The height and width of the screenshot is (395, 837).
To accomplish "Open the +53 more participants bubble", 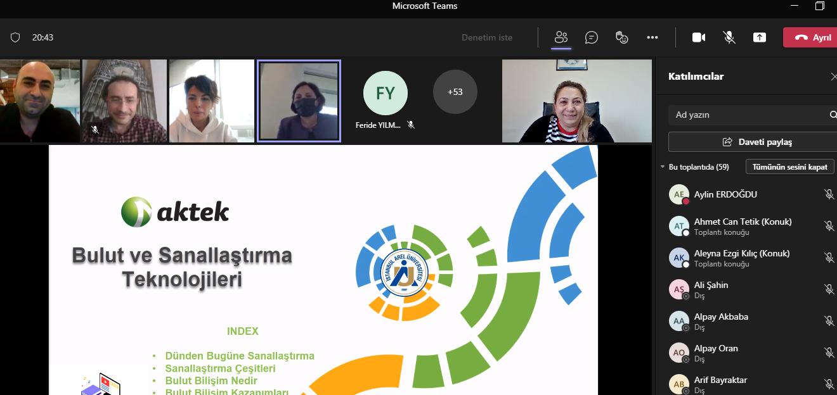I will [x=455, y=92].
